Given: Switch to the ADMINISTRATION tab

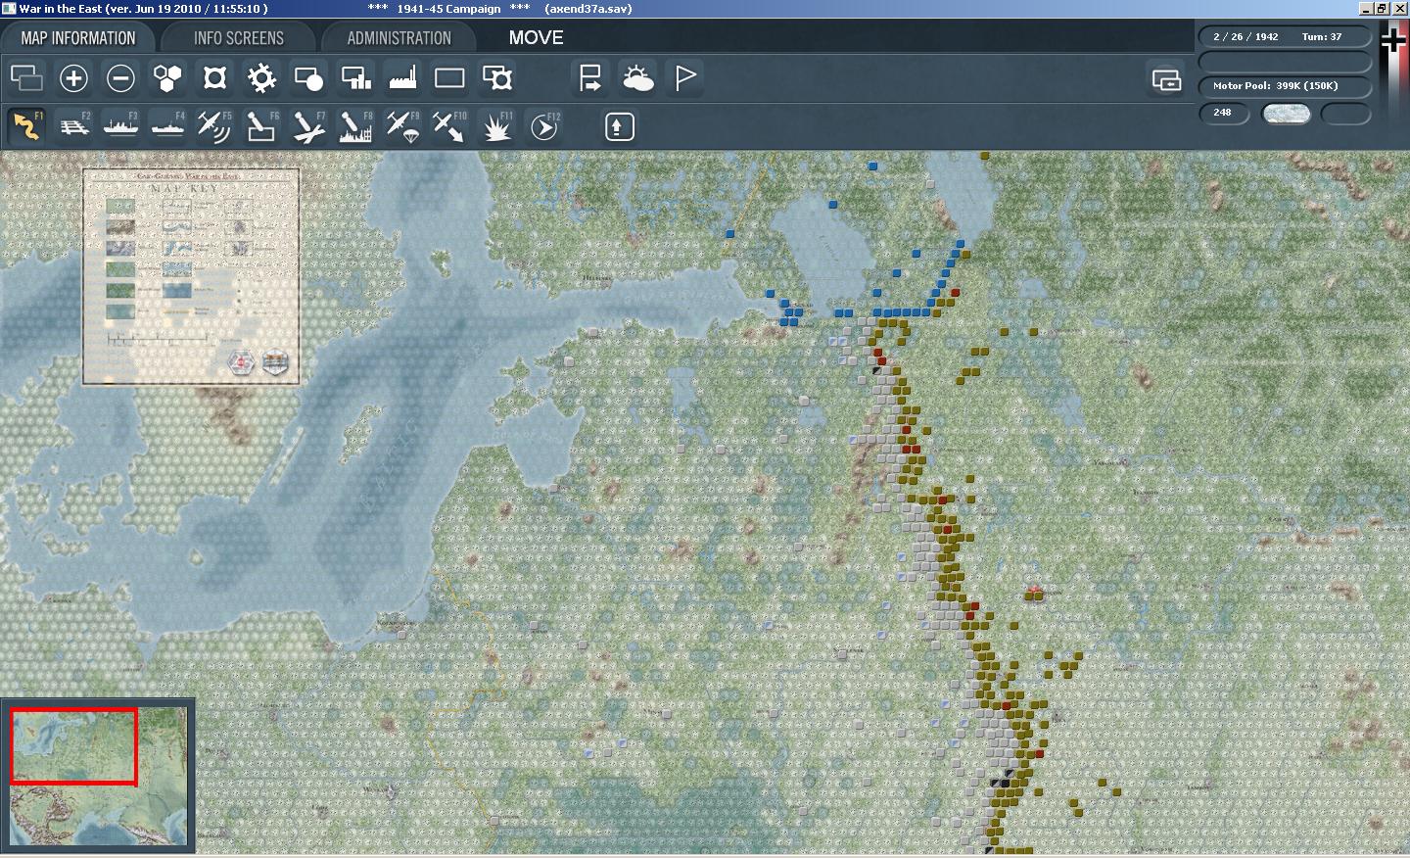Looking at the screenshot, I should point(399,38).
